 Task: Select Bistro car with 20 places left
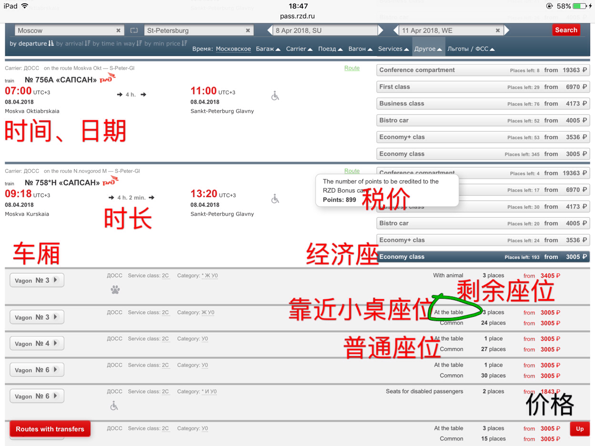pyautogui.click(x=483, y=223)
